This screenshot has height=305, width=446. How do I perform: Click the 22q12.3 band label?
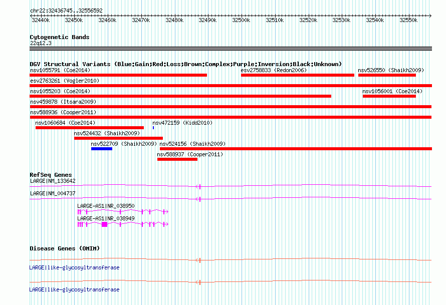tap(41, 43)
